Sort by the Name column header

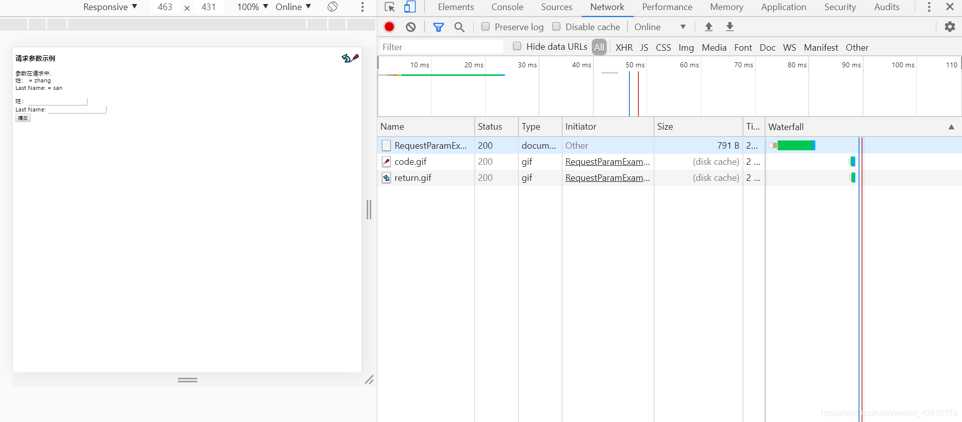pyautogui.click(x=426, y=127)
